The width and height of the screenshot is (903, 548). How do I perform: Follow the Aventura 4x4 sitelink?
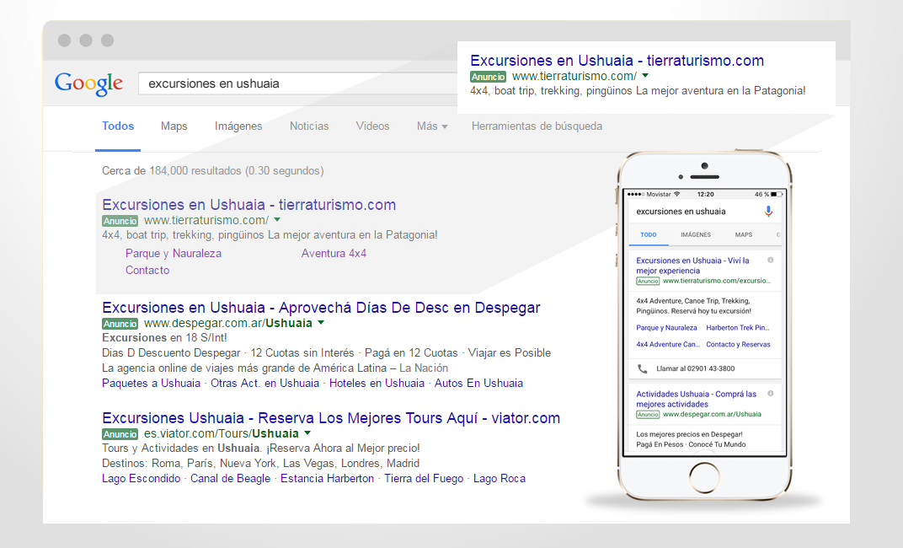click(x=334, y=254)
